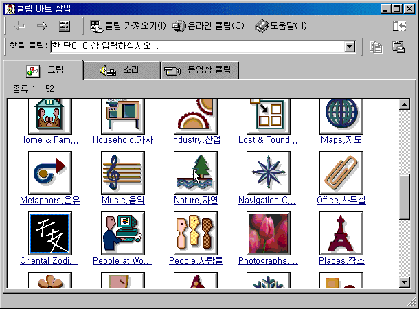Open the All Categories grid icon
Screen dimensions: 419x309
(65, 26)
